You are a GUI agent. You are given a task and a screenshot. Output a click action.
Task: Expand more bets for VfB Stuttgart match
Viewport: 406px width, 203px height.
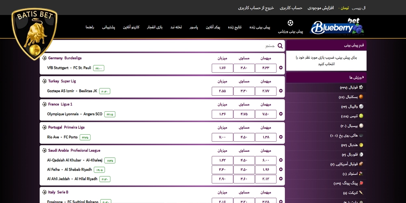point(281,68)
